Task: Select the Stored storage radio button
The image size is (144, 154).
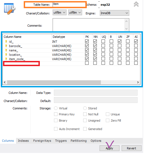Action: (85, 108)
